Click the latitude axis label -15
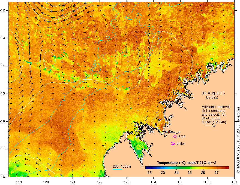240x185 pixels. coord(3,94)
